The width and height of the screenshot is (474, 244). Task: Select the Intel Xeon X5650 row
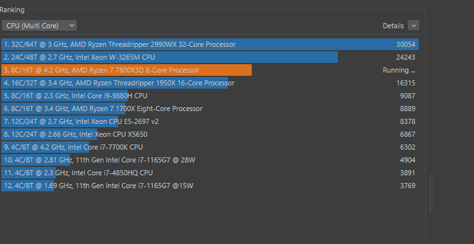pos(210,134)
